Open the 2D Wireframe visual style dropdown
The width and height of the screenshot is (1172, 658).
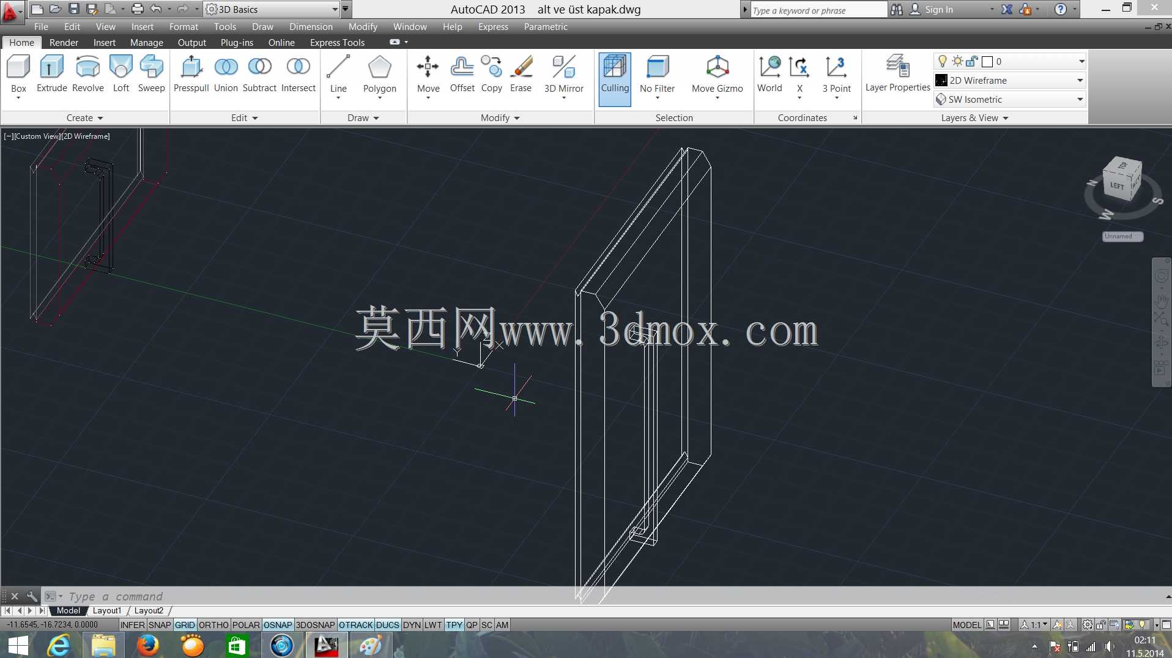point(1010,80)
